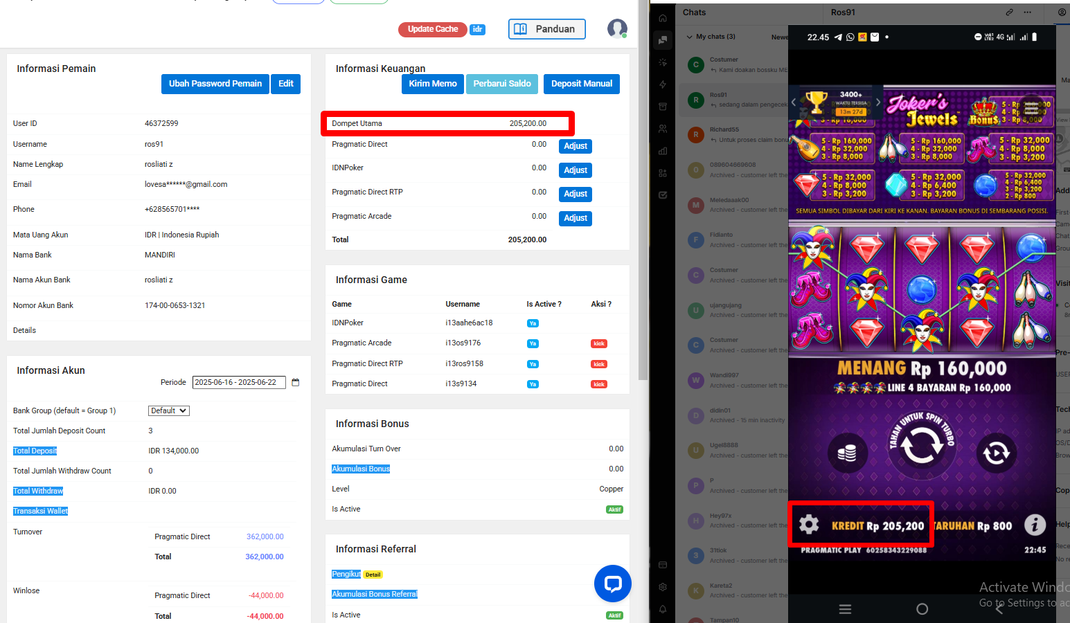
Task: Go to next tournament banner arrow
Action: [878, 102]
